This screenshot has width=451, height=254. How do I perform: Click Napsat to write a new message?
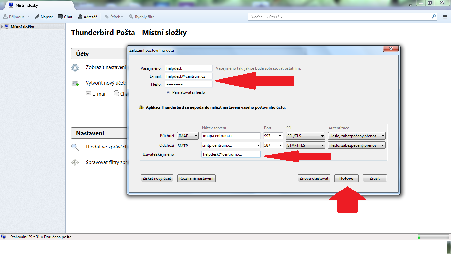pos(44,17)
